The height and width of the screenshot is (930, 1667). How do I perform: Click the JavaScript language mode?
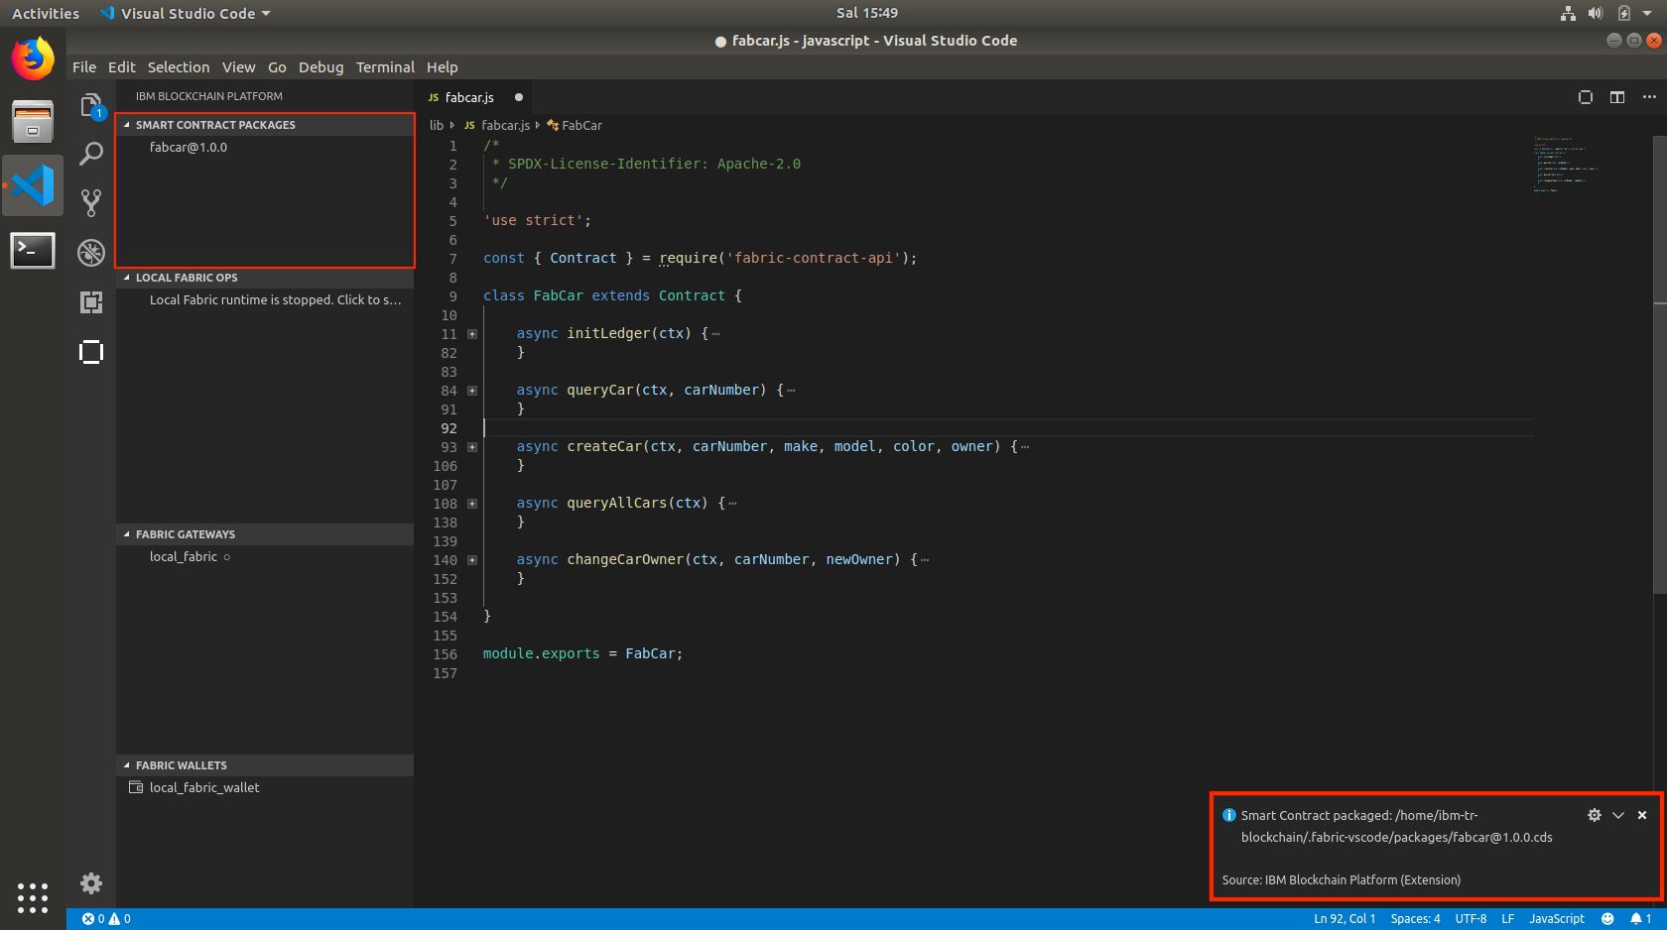tap(1557, 919)
